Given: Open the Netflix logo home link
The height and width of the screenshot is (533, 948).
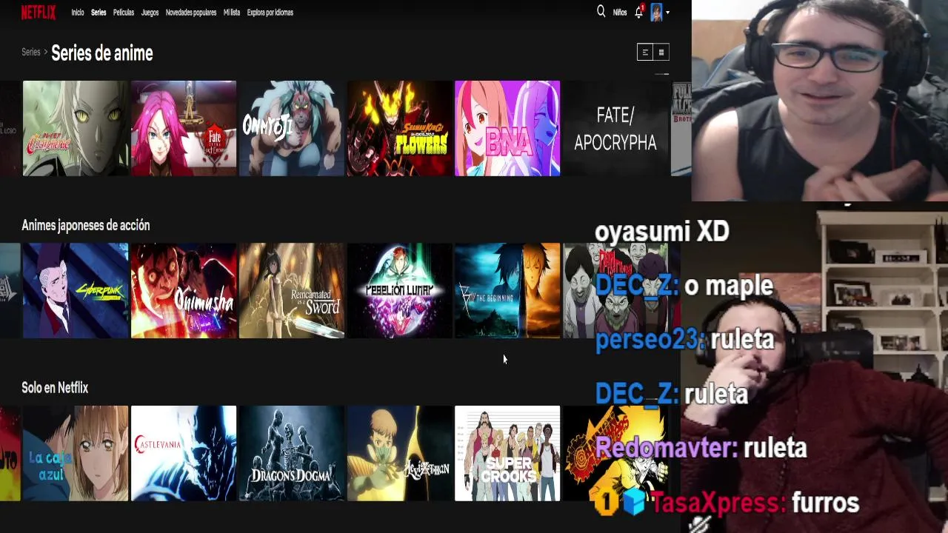Looking at the screenshot, I should [x=38, y=12].
